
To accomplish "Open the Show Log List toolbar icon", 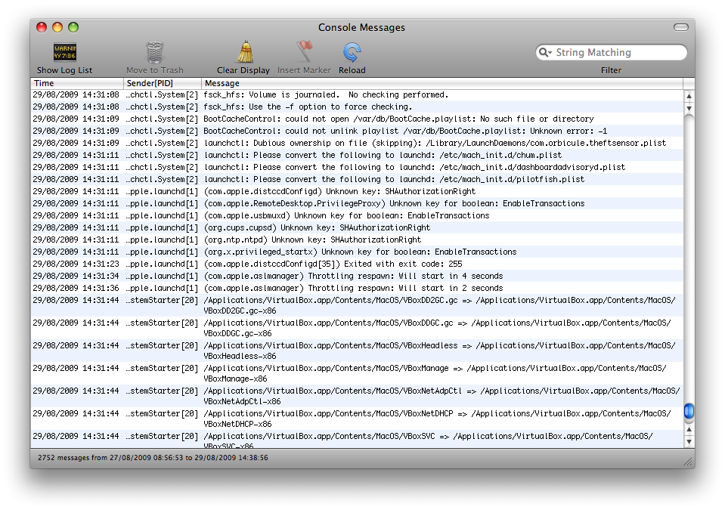I will coord(65,53).
